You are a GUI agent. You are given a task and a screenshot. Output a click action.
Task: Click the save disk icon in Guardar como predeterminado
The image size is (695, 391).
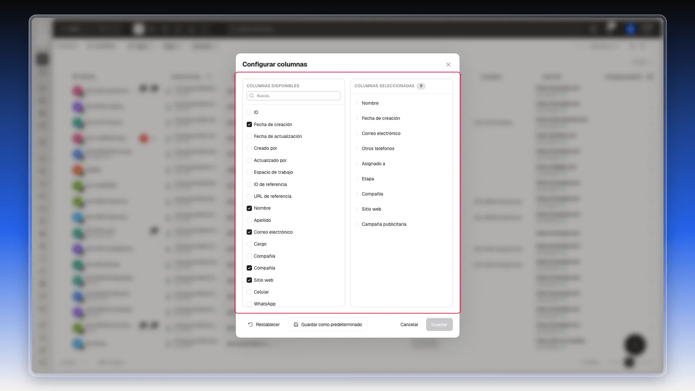pos(296,325)
